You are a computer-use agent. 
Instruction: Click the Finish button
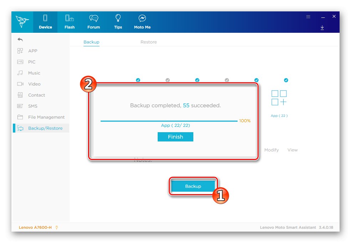tap(175, 137)
